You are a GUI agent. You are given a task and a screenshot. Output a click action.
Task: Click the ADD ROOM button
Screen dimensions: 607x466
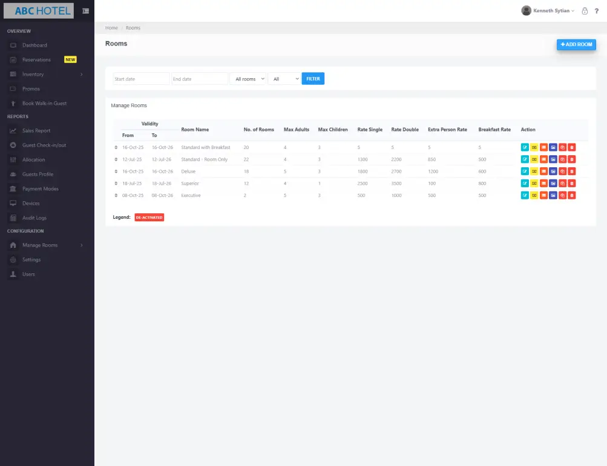tap(576, 45)
